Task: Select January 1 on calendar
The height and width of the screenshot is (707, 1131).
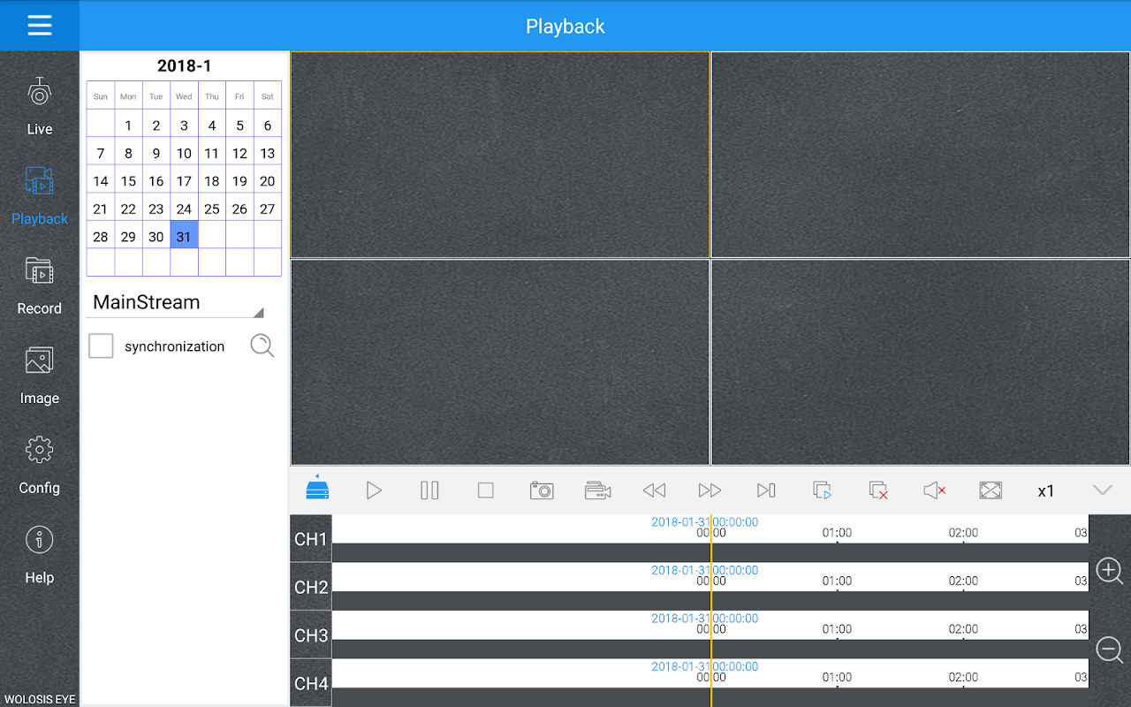Action: pos(128,125)
